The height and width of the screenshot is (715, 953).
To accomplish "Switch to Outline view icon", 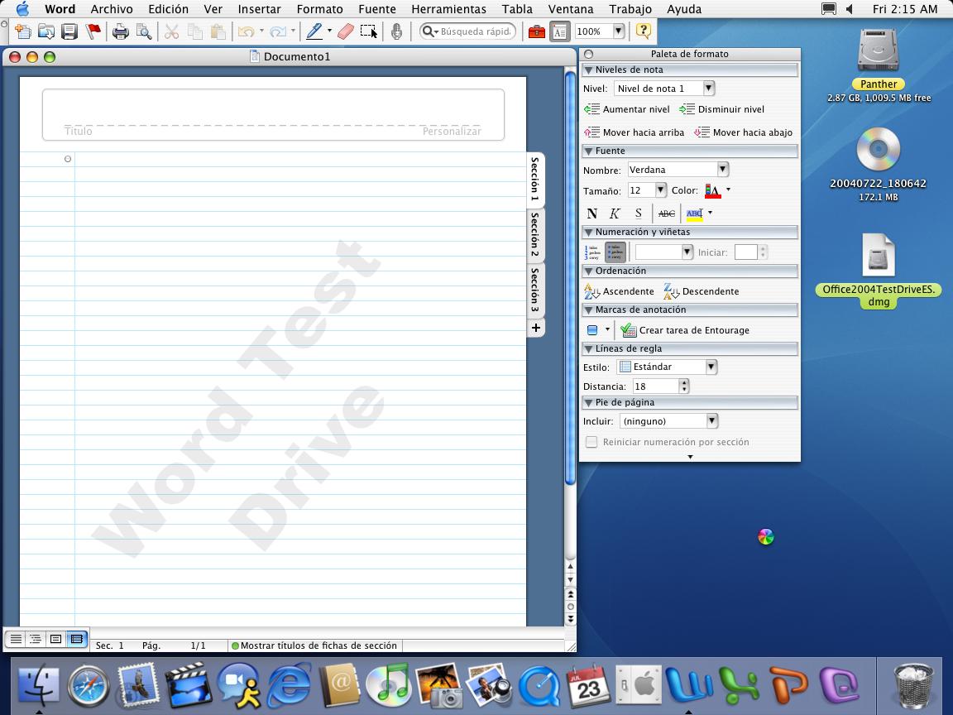I will 36,639.
